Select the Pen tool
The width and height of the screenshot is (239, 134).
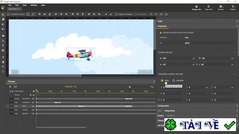3,41
